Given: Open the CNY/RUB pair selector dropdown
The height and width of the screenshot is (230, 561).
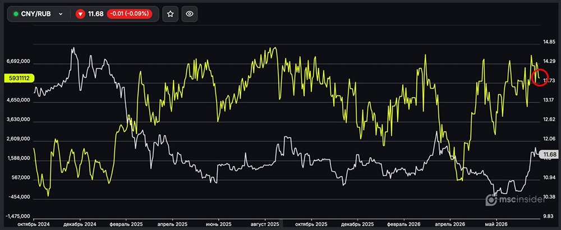Looking at the screenshot, I should coord(38,14).
